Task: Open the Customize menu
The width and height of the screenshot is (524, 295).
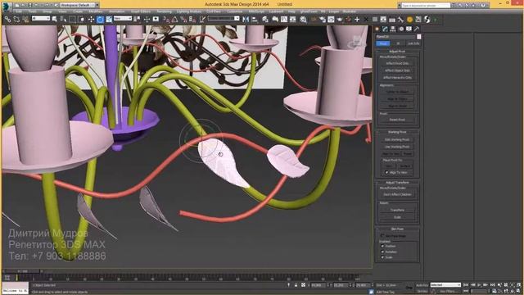Action: point(235,11)
